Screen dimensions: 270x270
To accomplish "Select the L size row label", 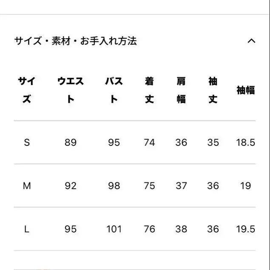I will tap(27, 229).
